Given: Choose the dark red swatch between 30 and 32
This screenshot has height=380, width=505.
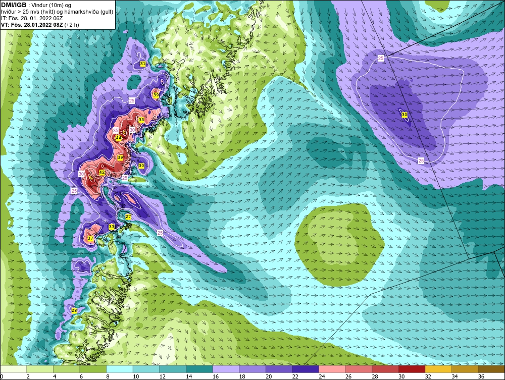Looking at the screenshot, I should click(x=412, y=369).
